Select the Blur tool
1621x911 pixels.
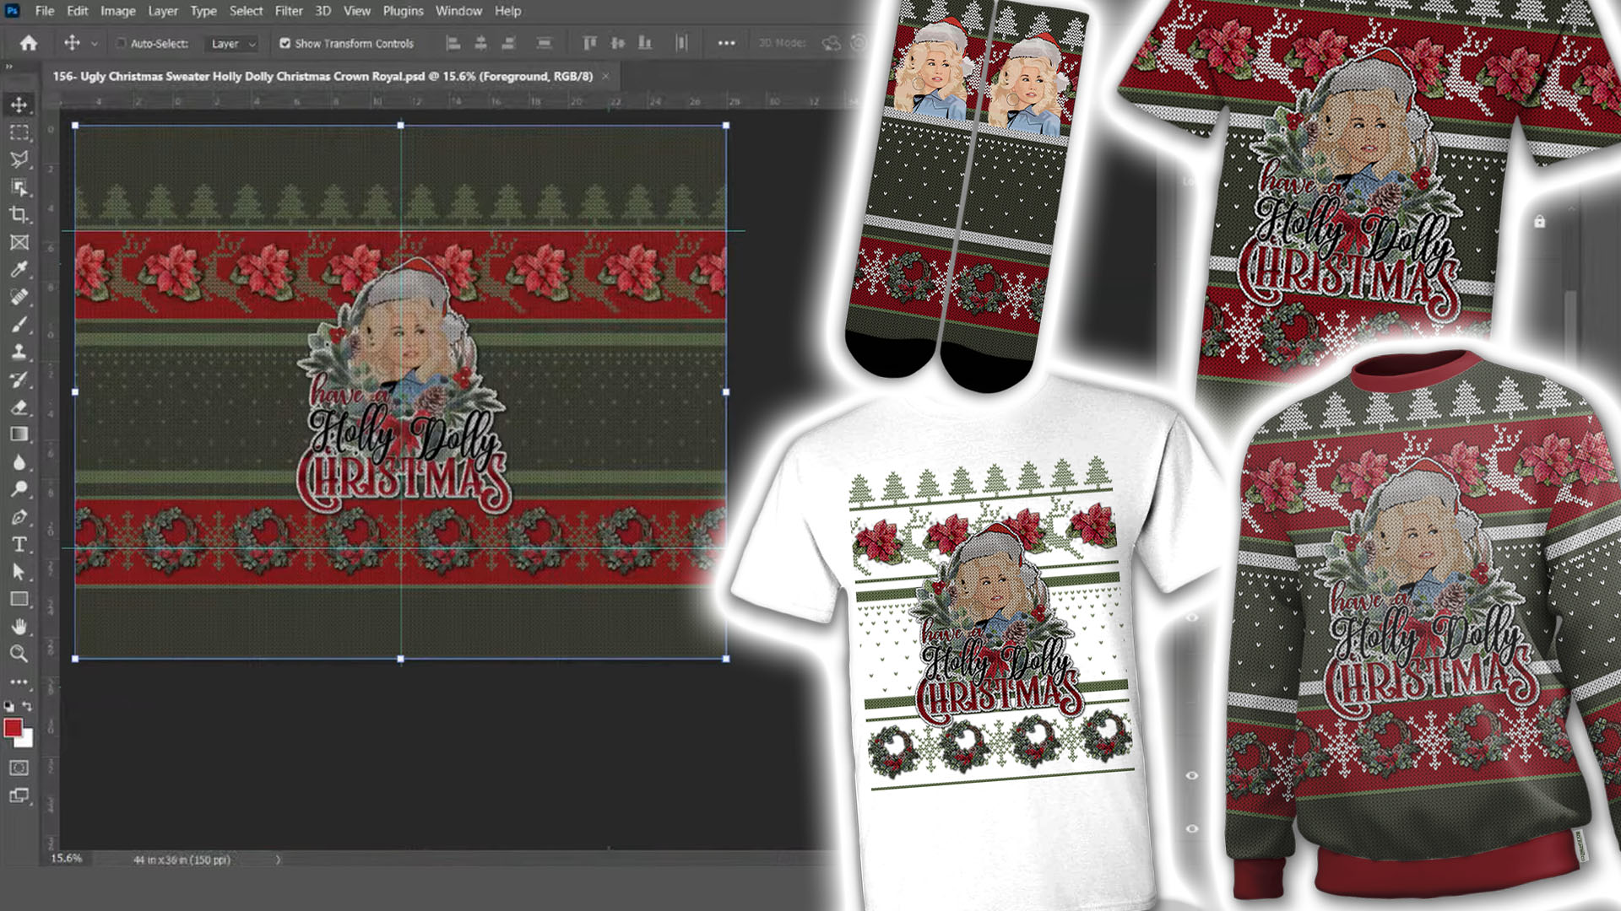click(x=19, y=461)
